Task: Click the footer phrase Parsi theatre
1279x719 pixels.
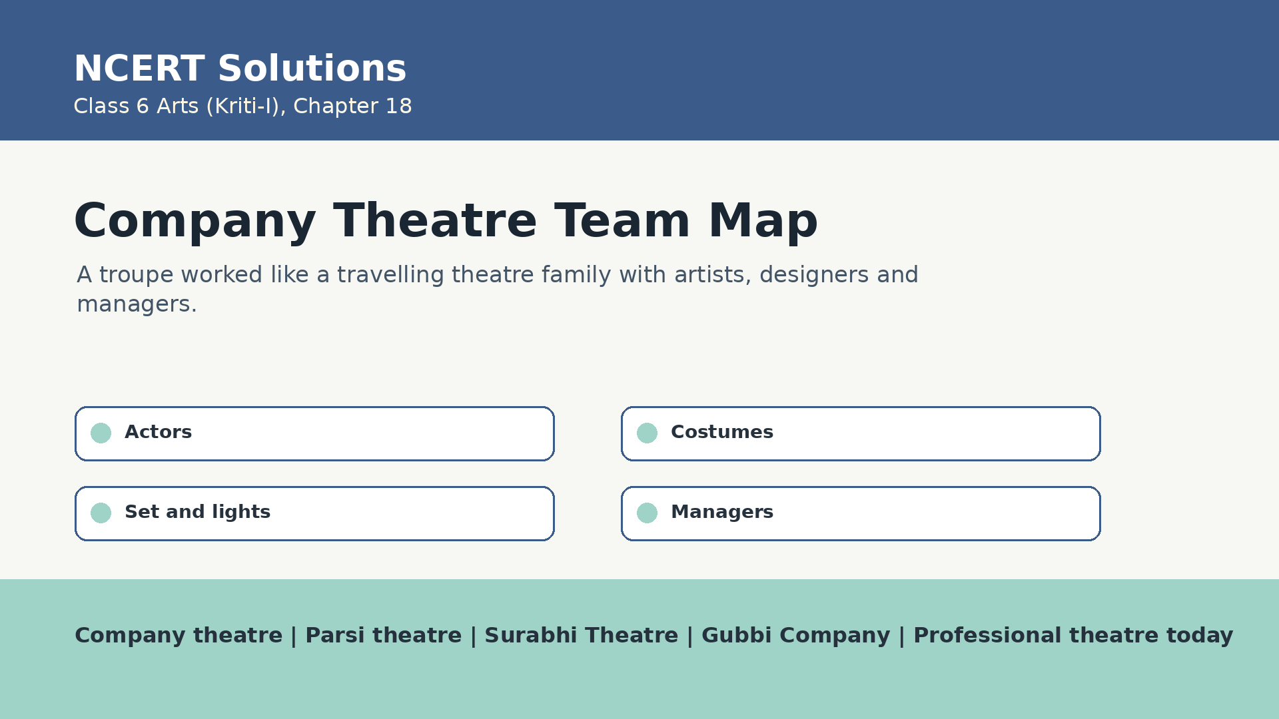Action: 383,636
